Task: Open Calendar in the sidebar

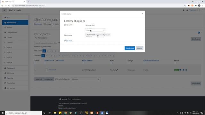Action: (15, 78)
